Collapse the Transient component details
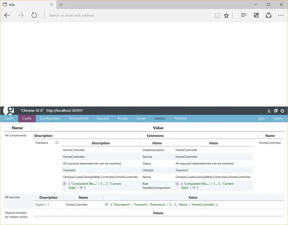 click(x=57, y=143)
